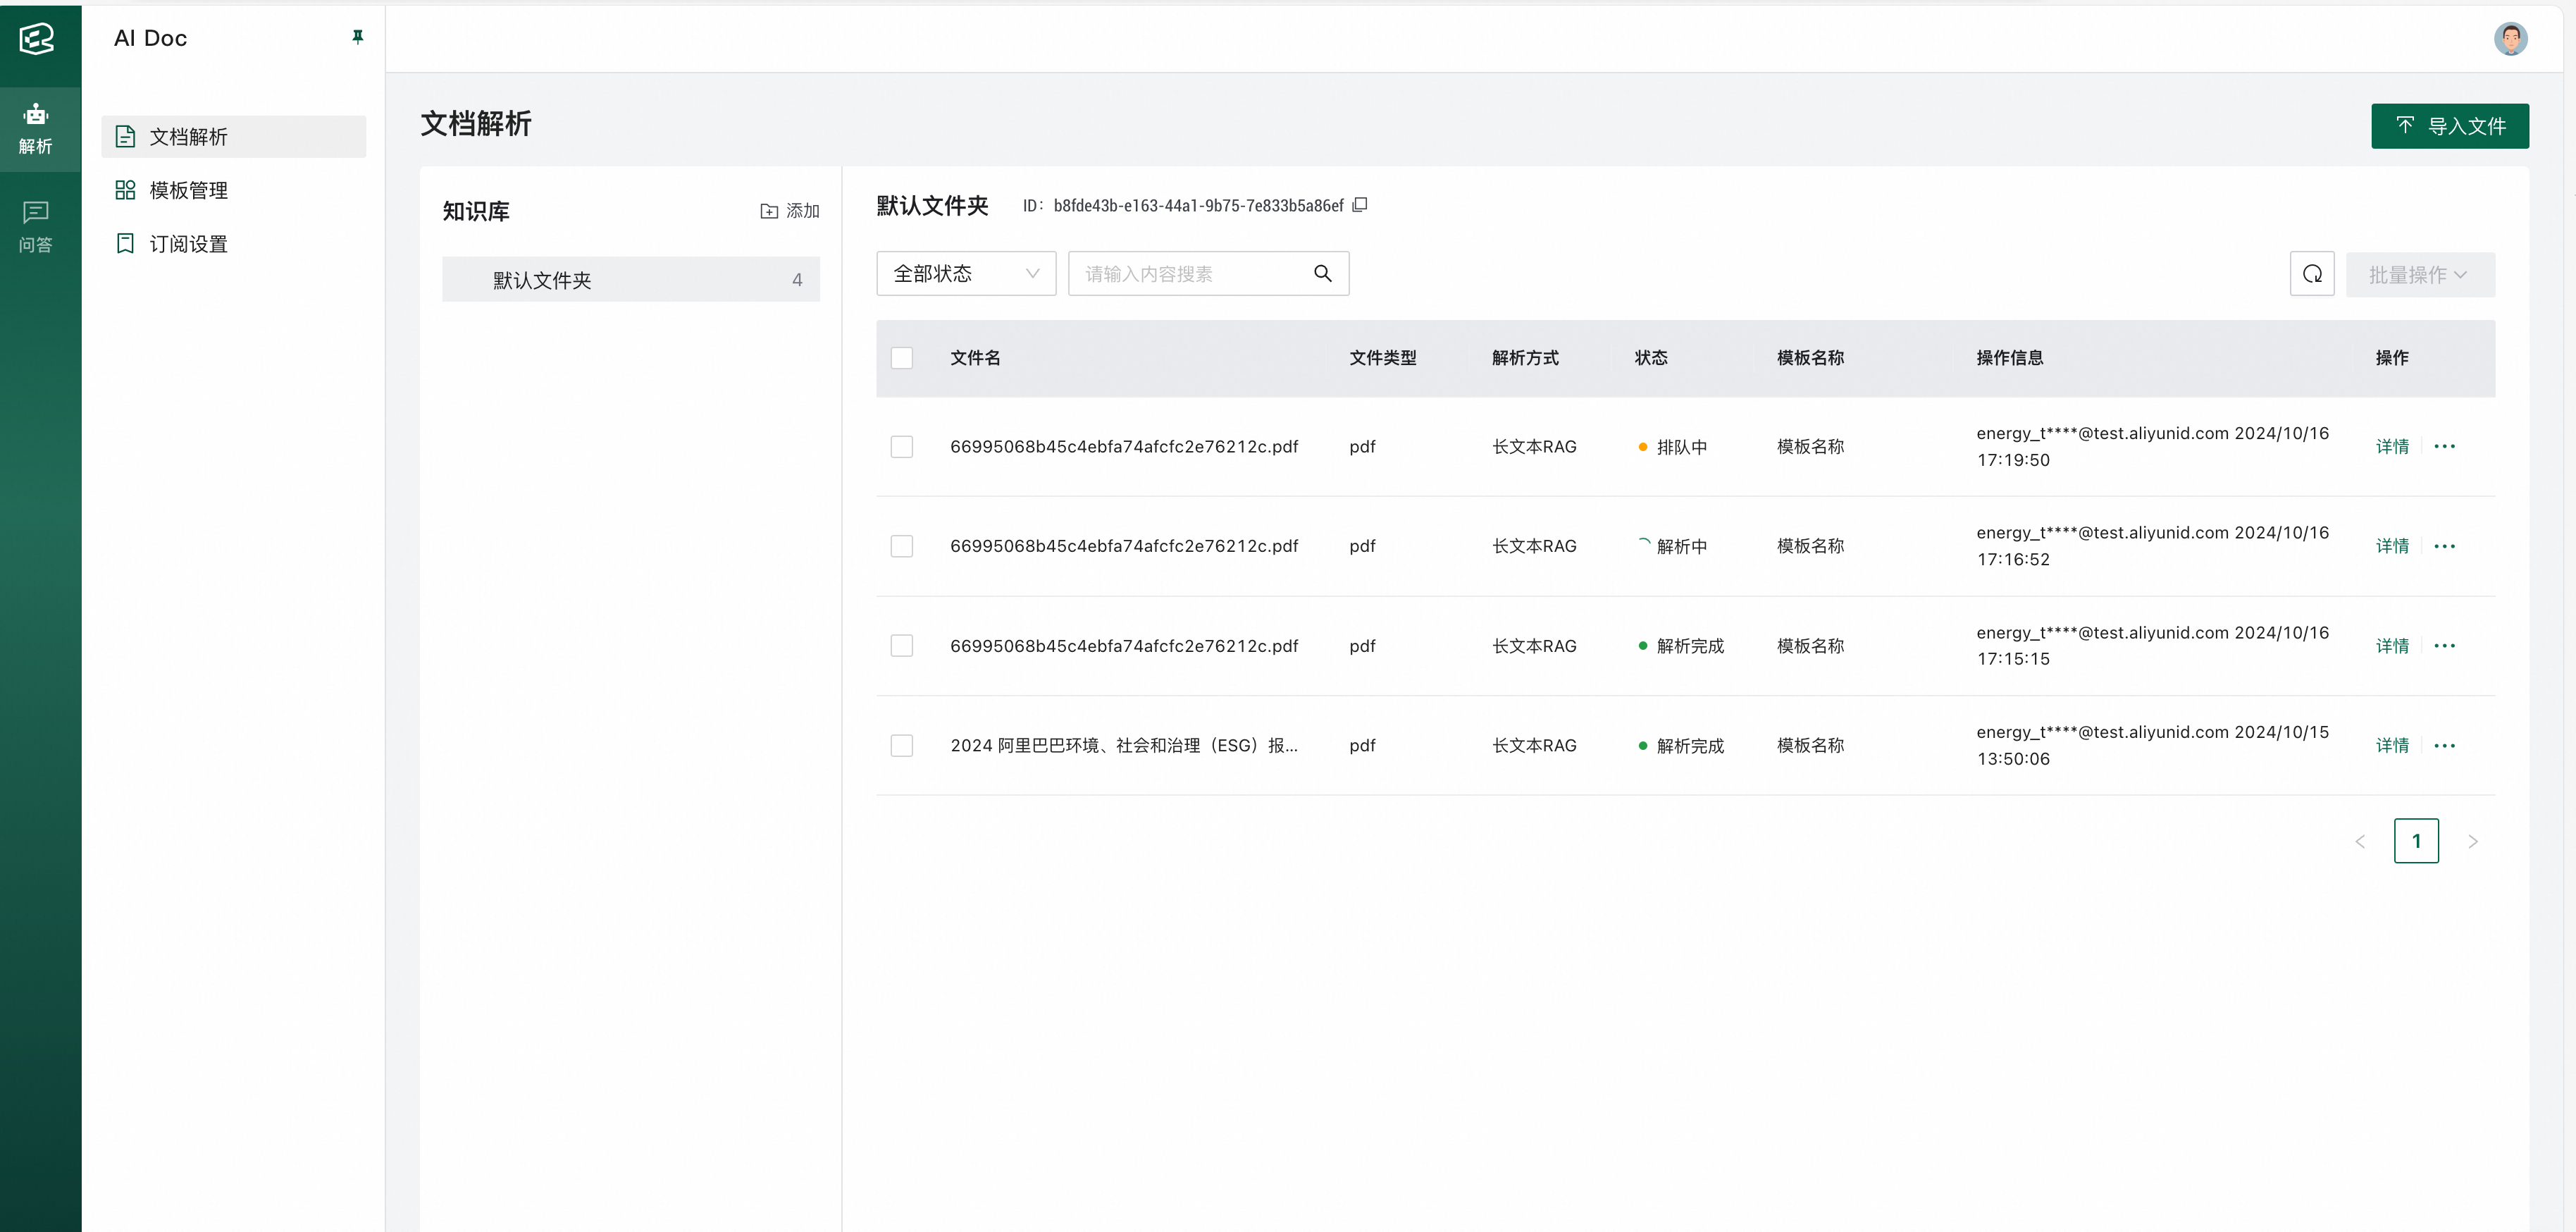Open more actions for the 排队中 row
The height and width of the screenshot is (1232, 2576).
[2445, 447]
